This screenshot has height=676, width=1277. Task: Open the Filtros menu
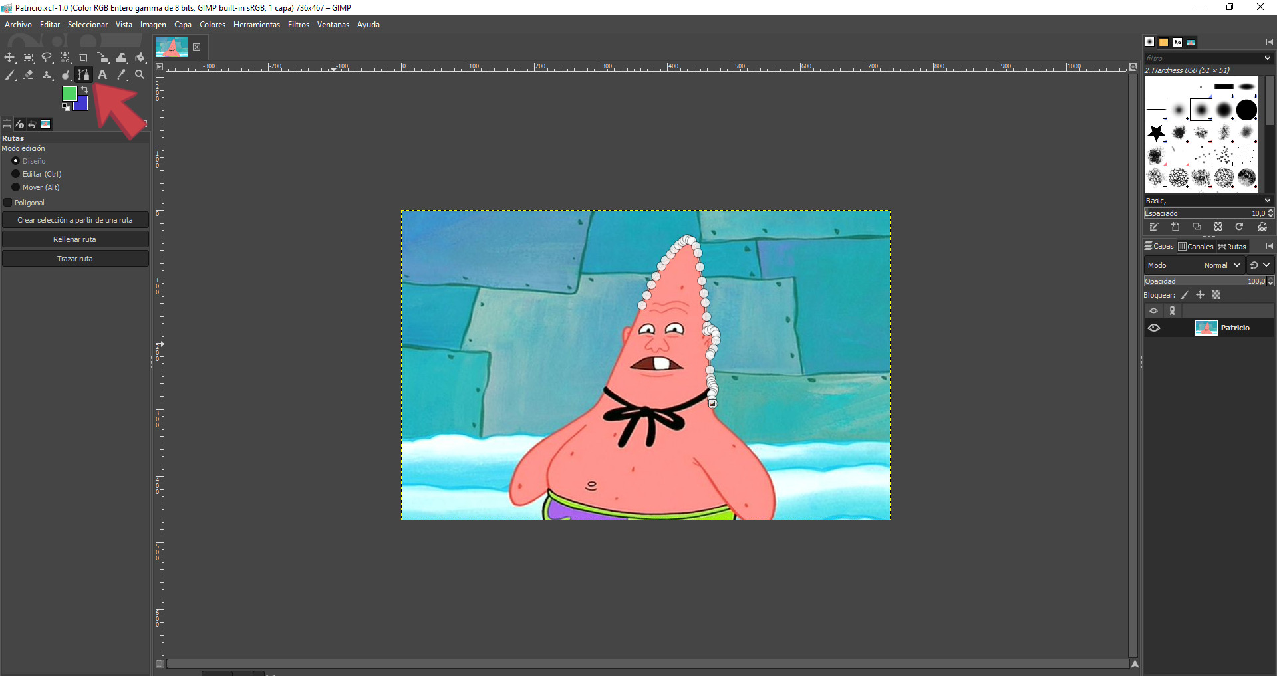tap(298, 25)
